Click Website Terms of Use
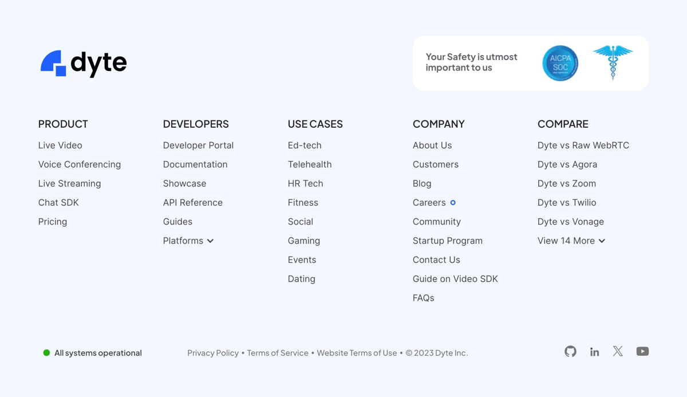Image resolution: width=687 pixels, height=397 pixels. pos(357,353)
